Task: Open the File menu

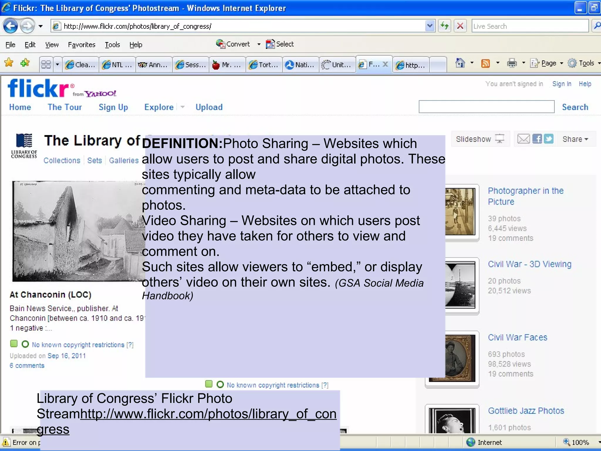Action: 10,45
